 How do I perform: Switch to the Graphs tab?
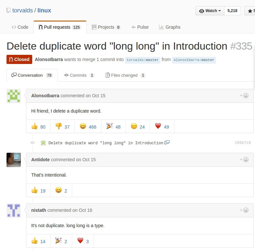(x=170, y=27)
